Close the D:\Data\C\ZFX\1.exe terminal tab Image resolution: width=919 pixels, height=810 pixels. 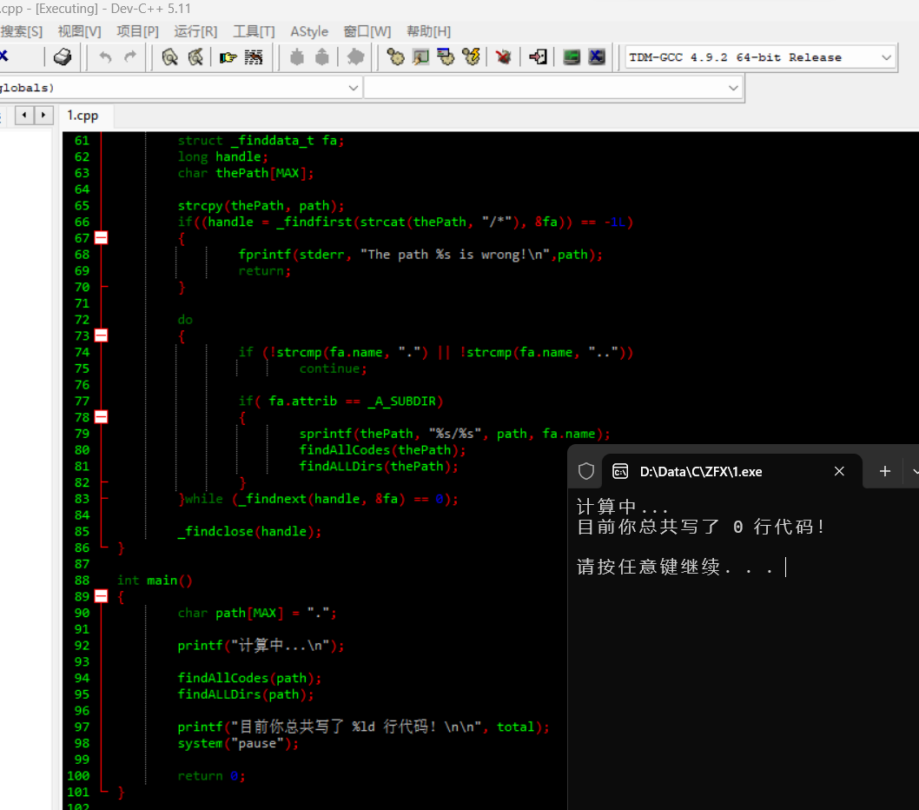[839, 471]
